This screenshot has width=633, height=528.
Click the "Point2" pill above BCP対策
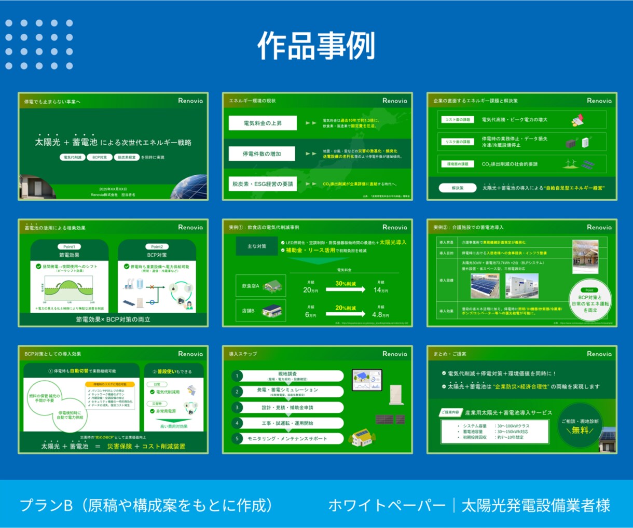coord(157,247)
